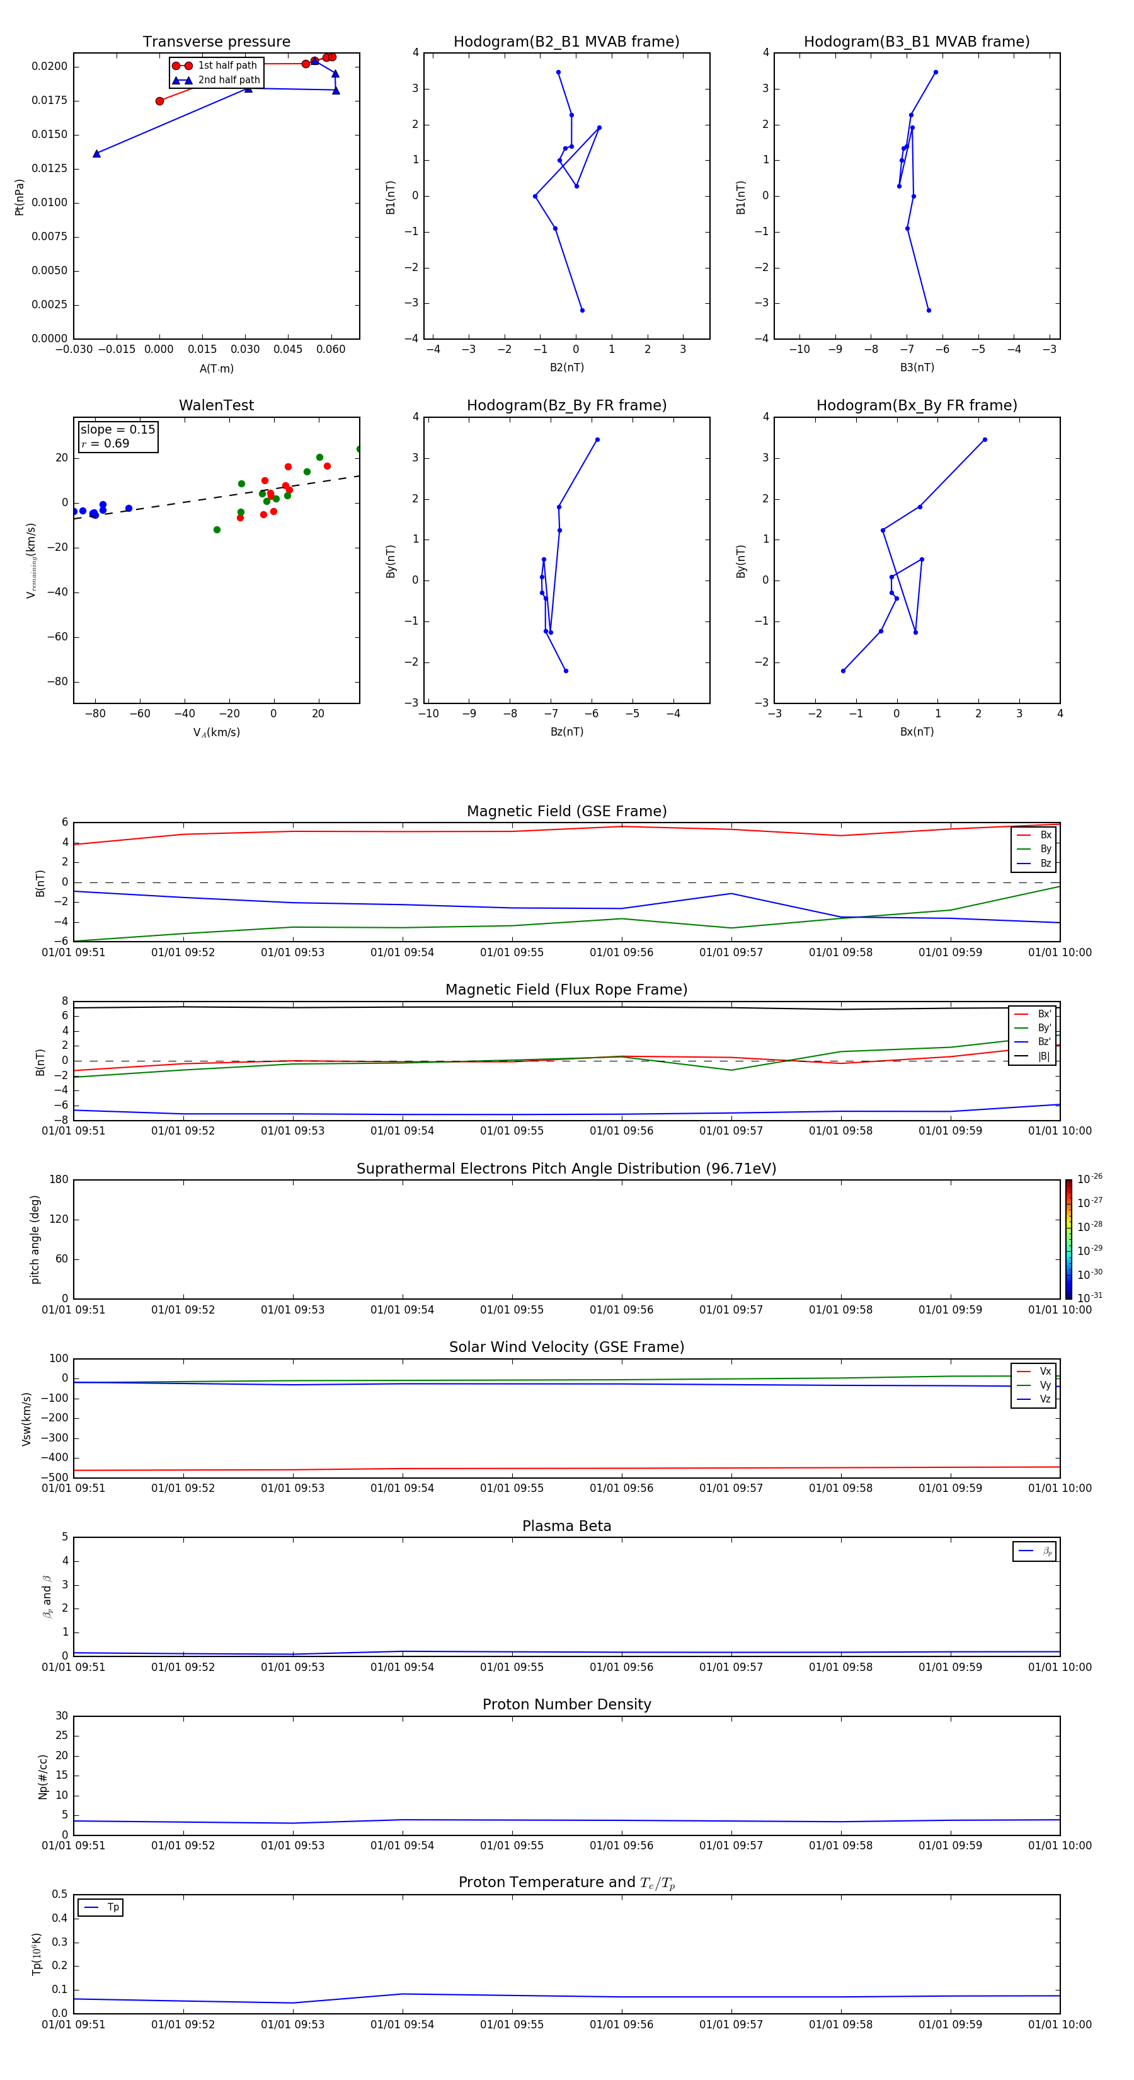This screenshot has width=1134, height=2080.
Task: Click the '10^-26' colorbar tick label
Action: (1090, 1179)
